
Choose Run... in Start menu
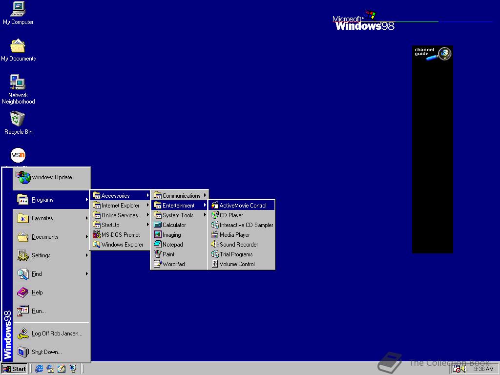point(51,311)
